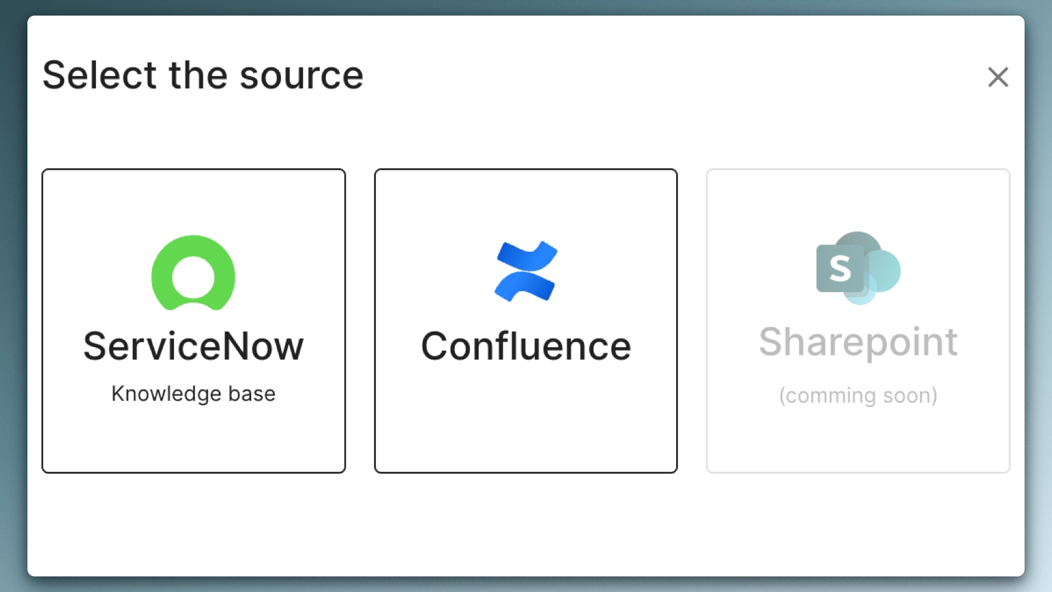Click the disabled Sharepoint card
The width and height of the screenshot is (1052, 592).
pyautogui.click(x=858, y=321)
